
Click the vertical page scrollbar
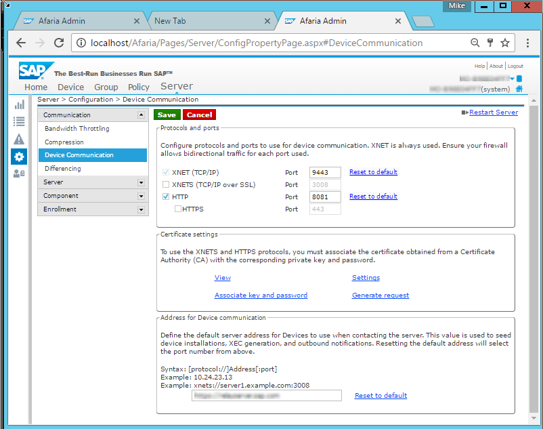click(x=534, y=258)
